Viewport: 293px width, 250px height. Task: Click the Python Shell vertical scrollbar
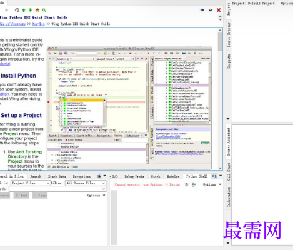114,217
